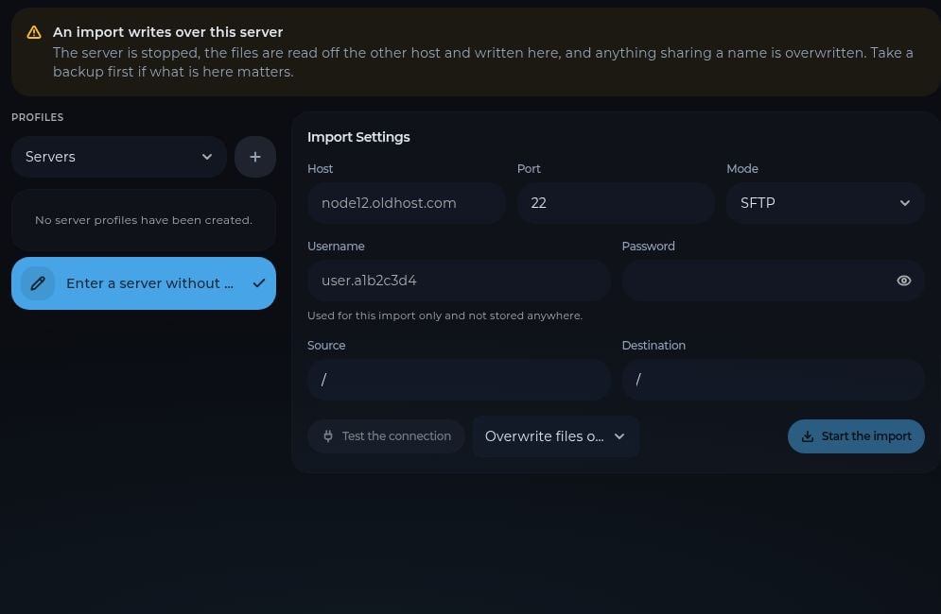Screen dimensions: 941x614
Task: Click the PROFILES section label
Action: point(37,117)
